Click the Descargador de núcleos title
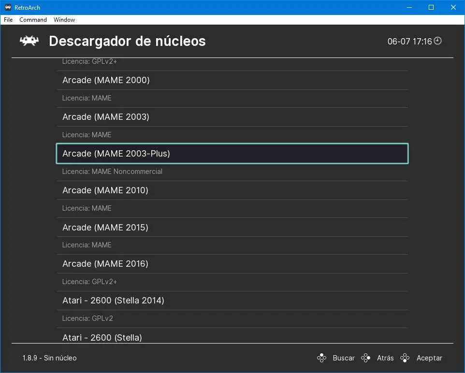Image resolution: width=465 pixels, height=373 pixels. (x=127, y=41)
